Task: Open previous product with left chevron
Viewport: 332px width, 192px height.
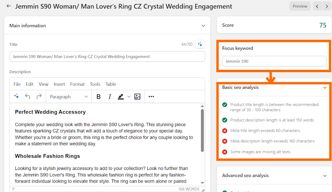Action: [317, 6]
